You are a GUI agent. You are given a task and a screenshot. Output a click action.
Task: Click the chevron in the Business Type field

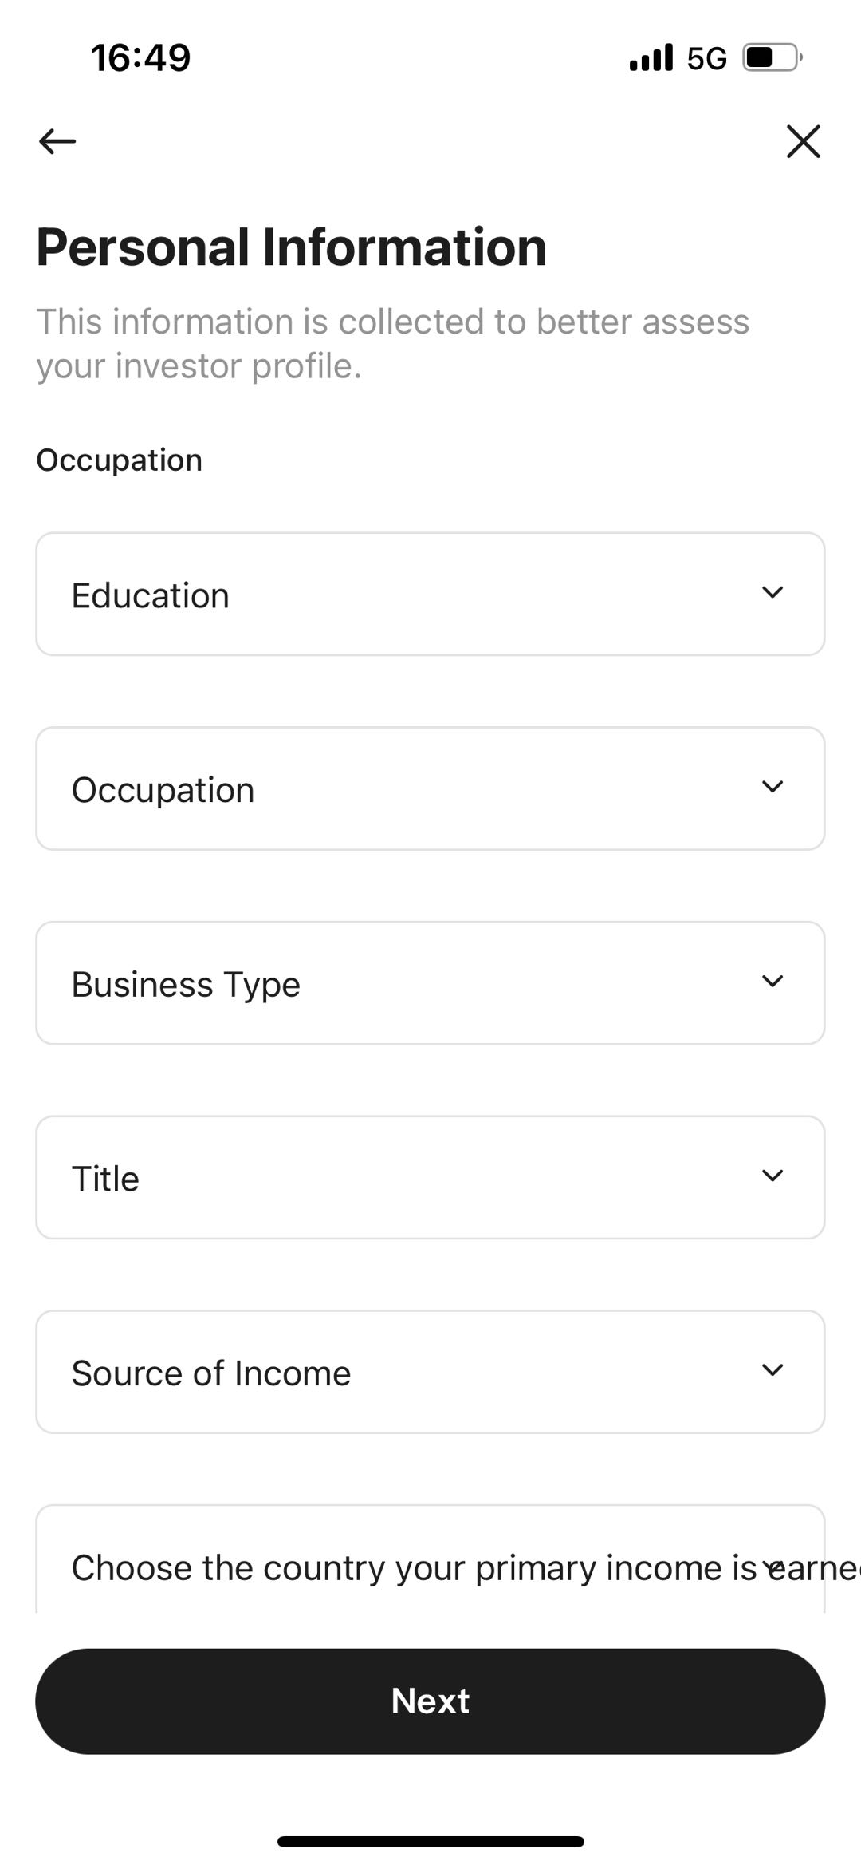point(773,982)
